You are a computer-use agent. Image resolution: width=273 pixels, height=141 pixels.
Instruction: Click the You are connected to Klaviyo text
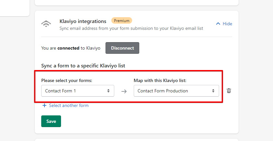pyautogui.click(x=71, y=48)
